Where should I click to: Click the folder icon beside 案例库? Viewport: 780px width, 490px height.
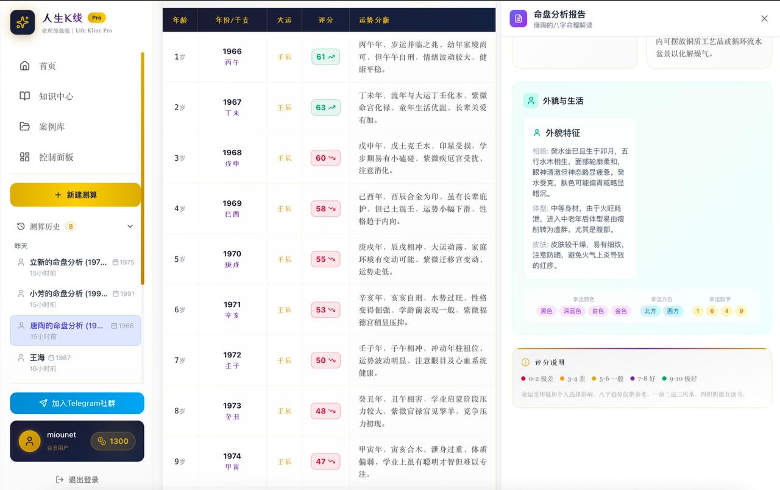25,127
